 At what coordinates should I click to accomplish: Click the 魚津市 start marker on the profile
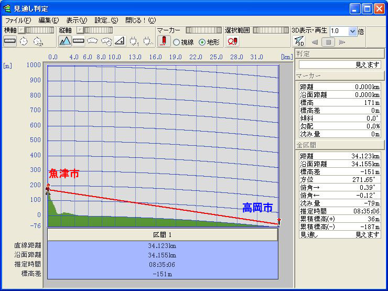click(48, 189)
